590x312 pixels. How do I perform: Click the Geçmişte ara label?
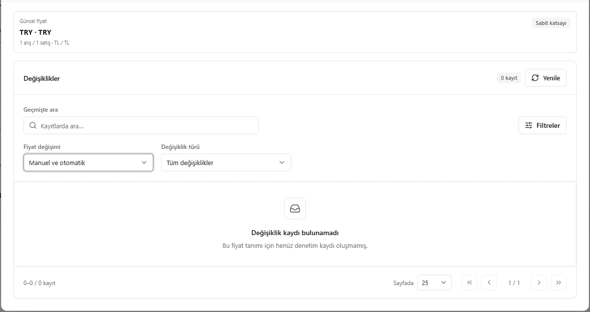coord(41,110)
